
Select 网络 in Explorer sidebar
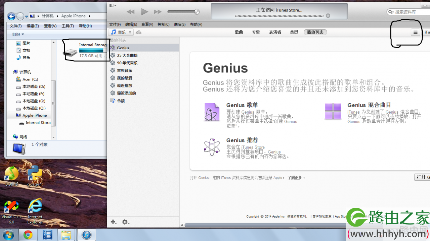(20, 137)
